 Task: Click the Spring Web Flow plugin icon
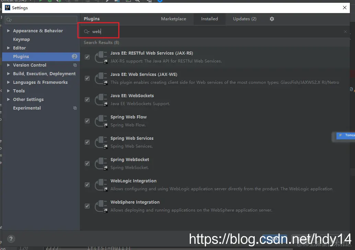point(101,121)
